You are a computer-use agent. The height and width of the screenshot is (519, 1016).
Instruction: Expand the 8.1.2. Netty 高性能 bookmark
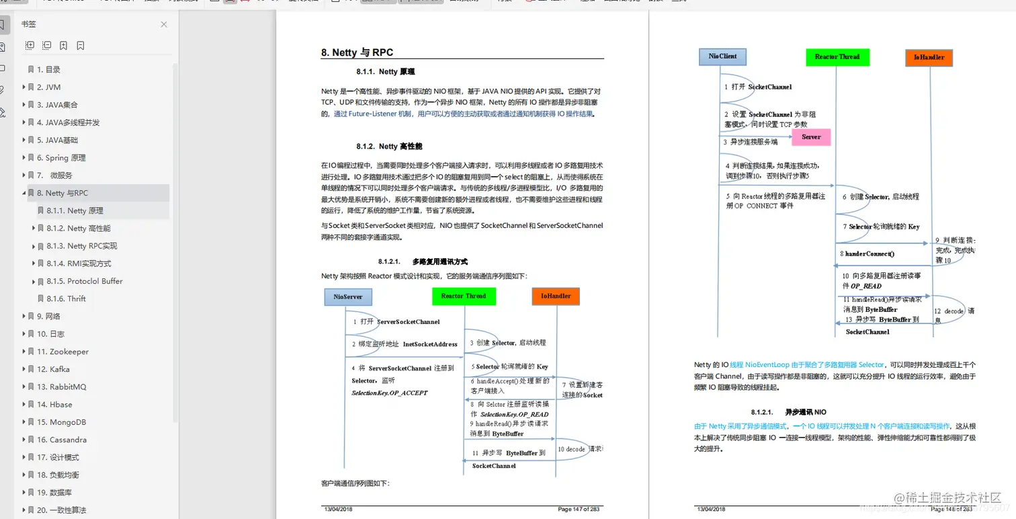[x=34, y=228]
